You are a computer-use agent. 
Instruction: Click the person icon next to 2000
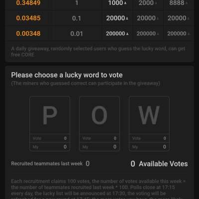pyautogui.click(x=156, y=3)
